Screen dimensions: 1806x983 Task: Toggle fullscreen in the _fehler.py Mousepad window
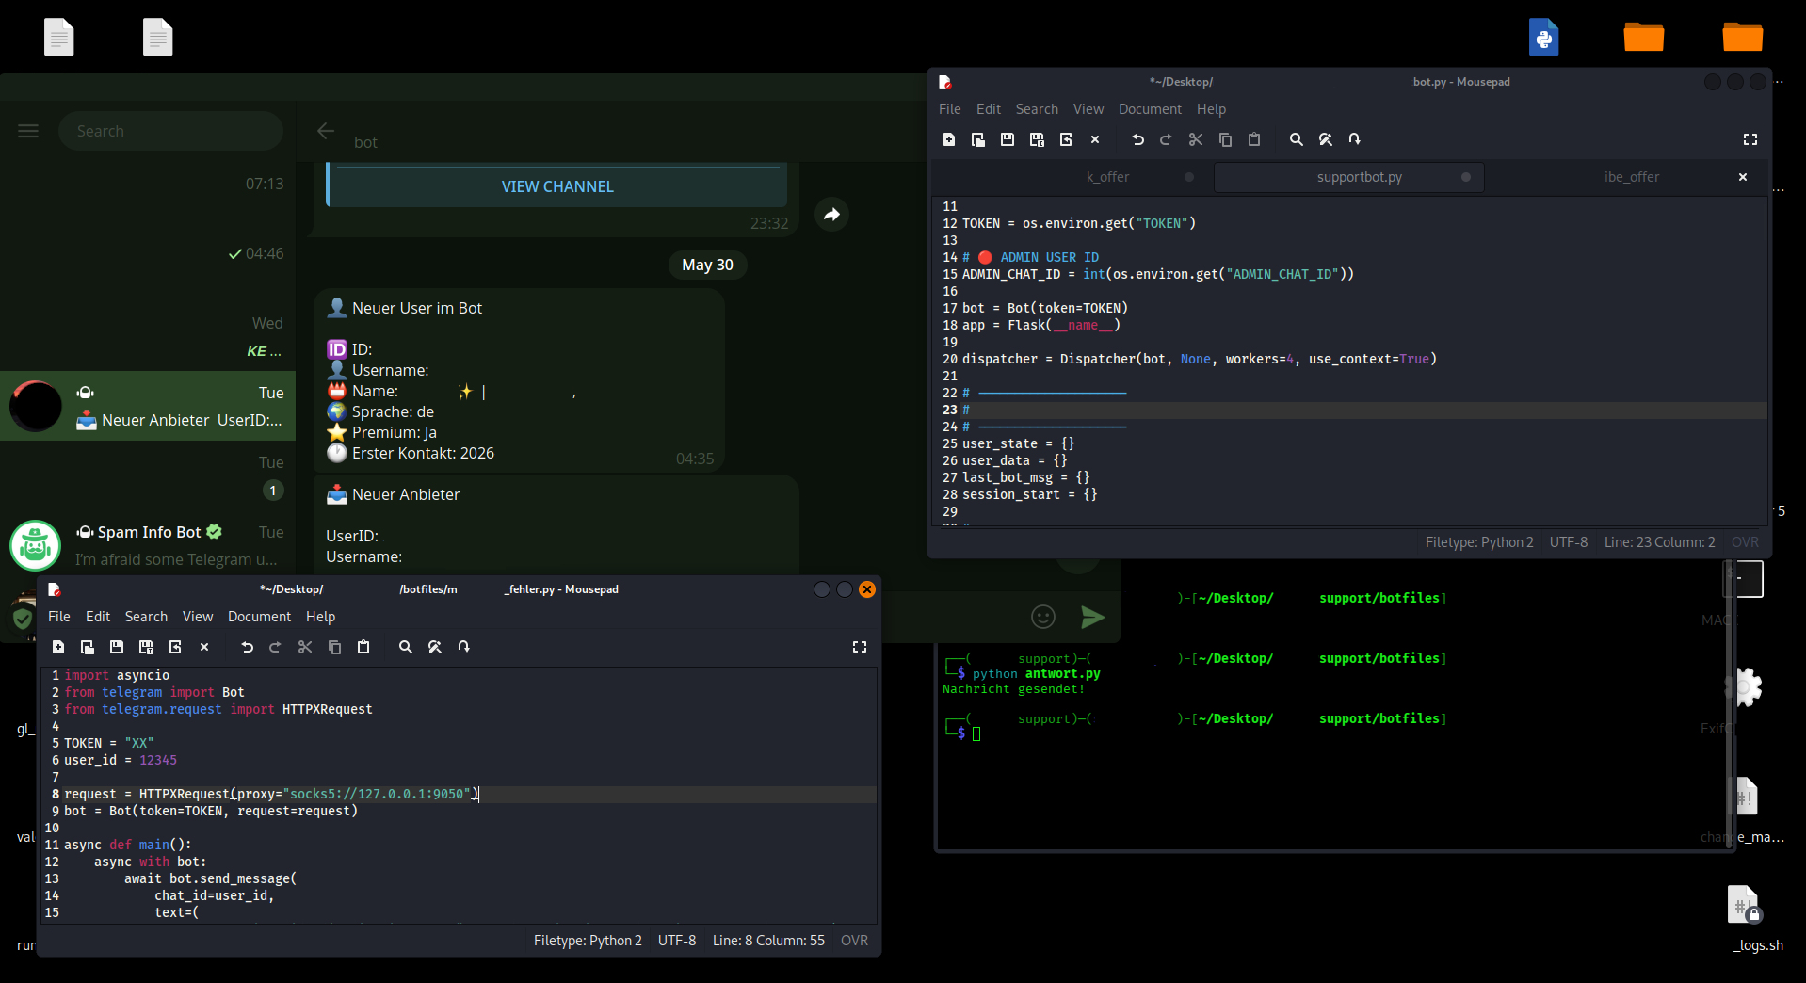(859, 647)
